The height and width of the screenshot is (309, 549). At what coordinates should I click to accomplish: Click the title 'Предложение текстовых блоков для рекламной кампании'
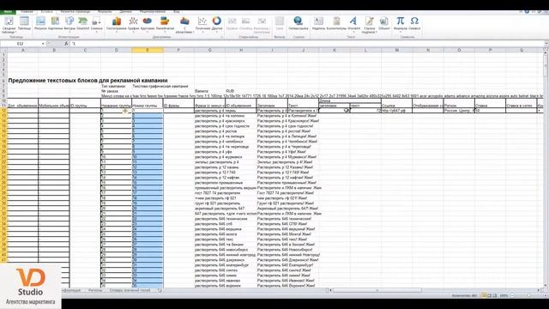coord(87,80)
